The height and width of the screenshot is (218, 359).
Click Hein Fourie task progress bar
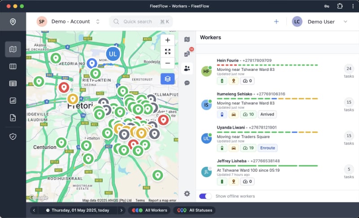coord(267,65)
